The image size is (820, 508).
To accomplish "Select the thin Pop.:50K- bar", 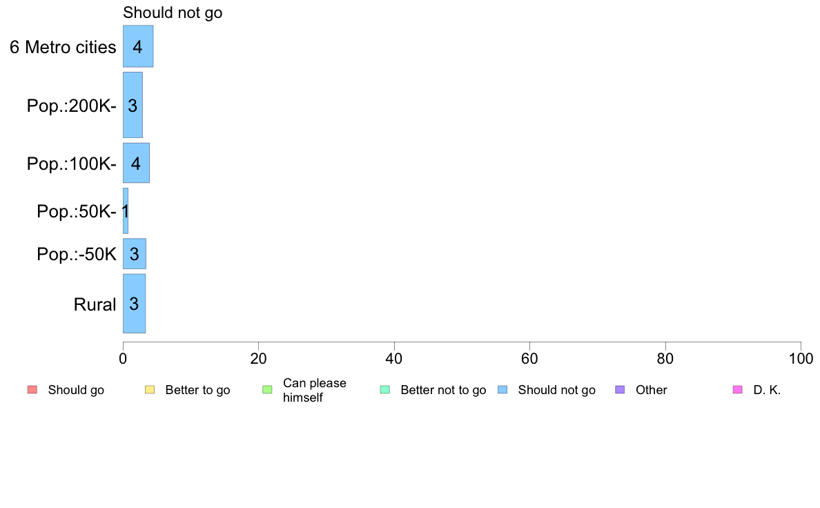I will (126, 211).
